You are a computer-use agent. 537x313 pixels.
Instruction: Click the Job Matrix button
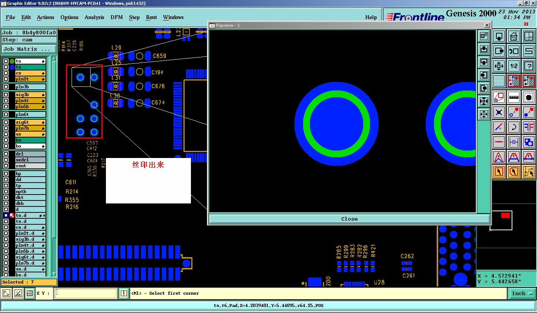pos(29,49)
